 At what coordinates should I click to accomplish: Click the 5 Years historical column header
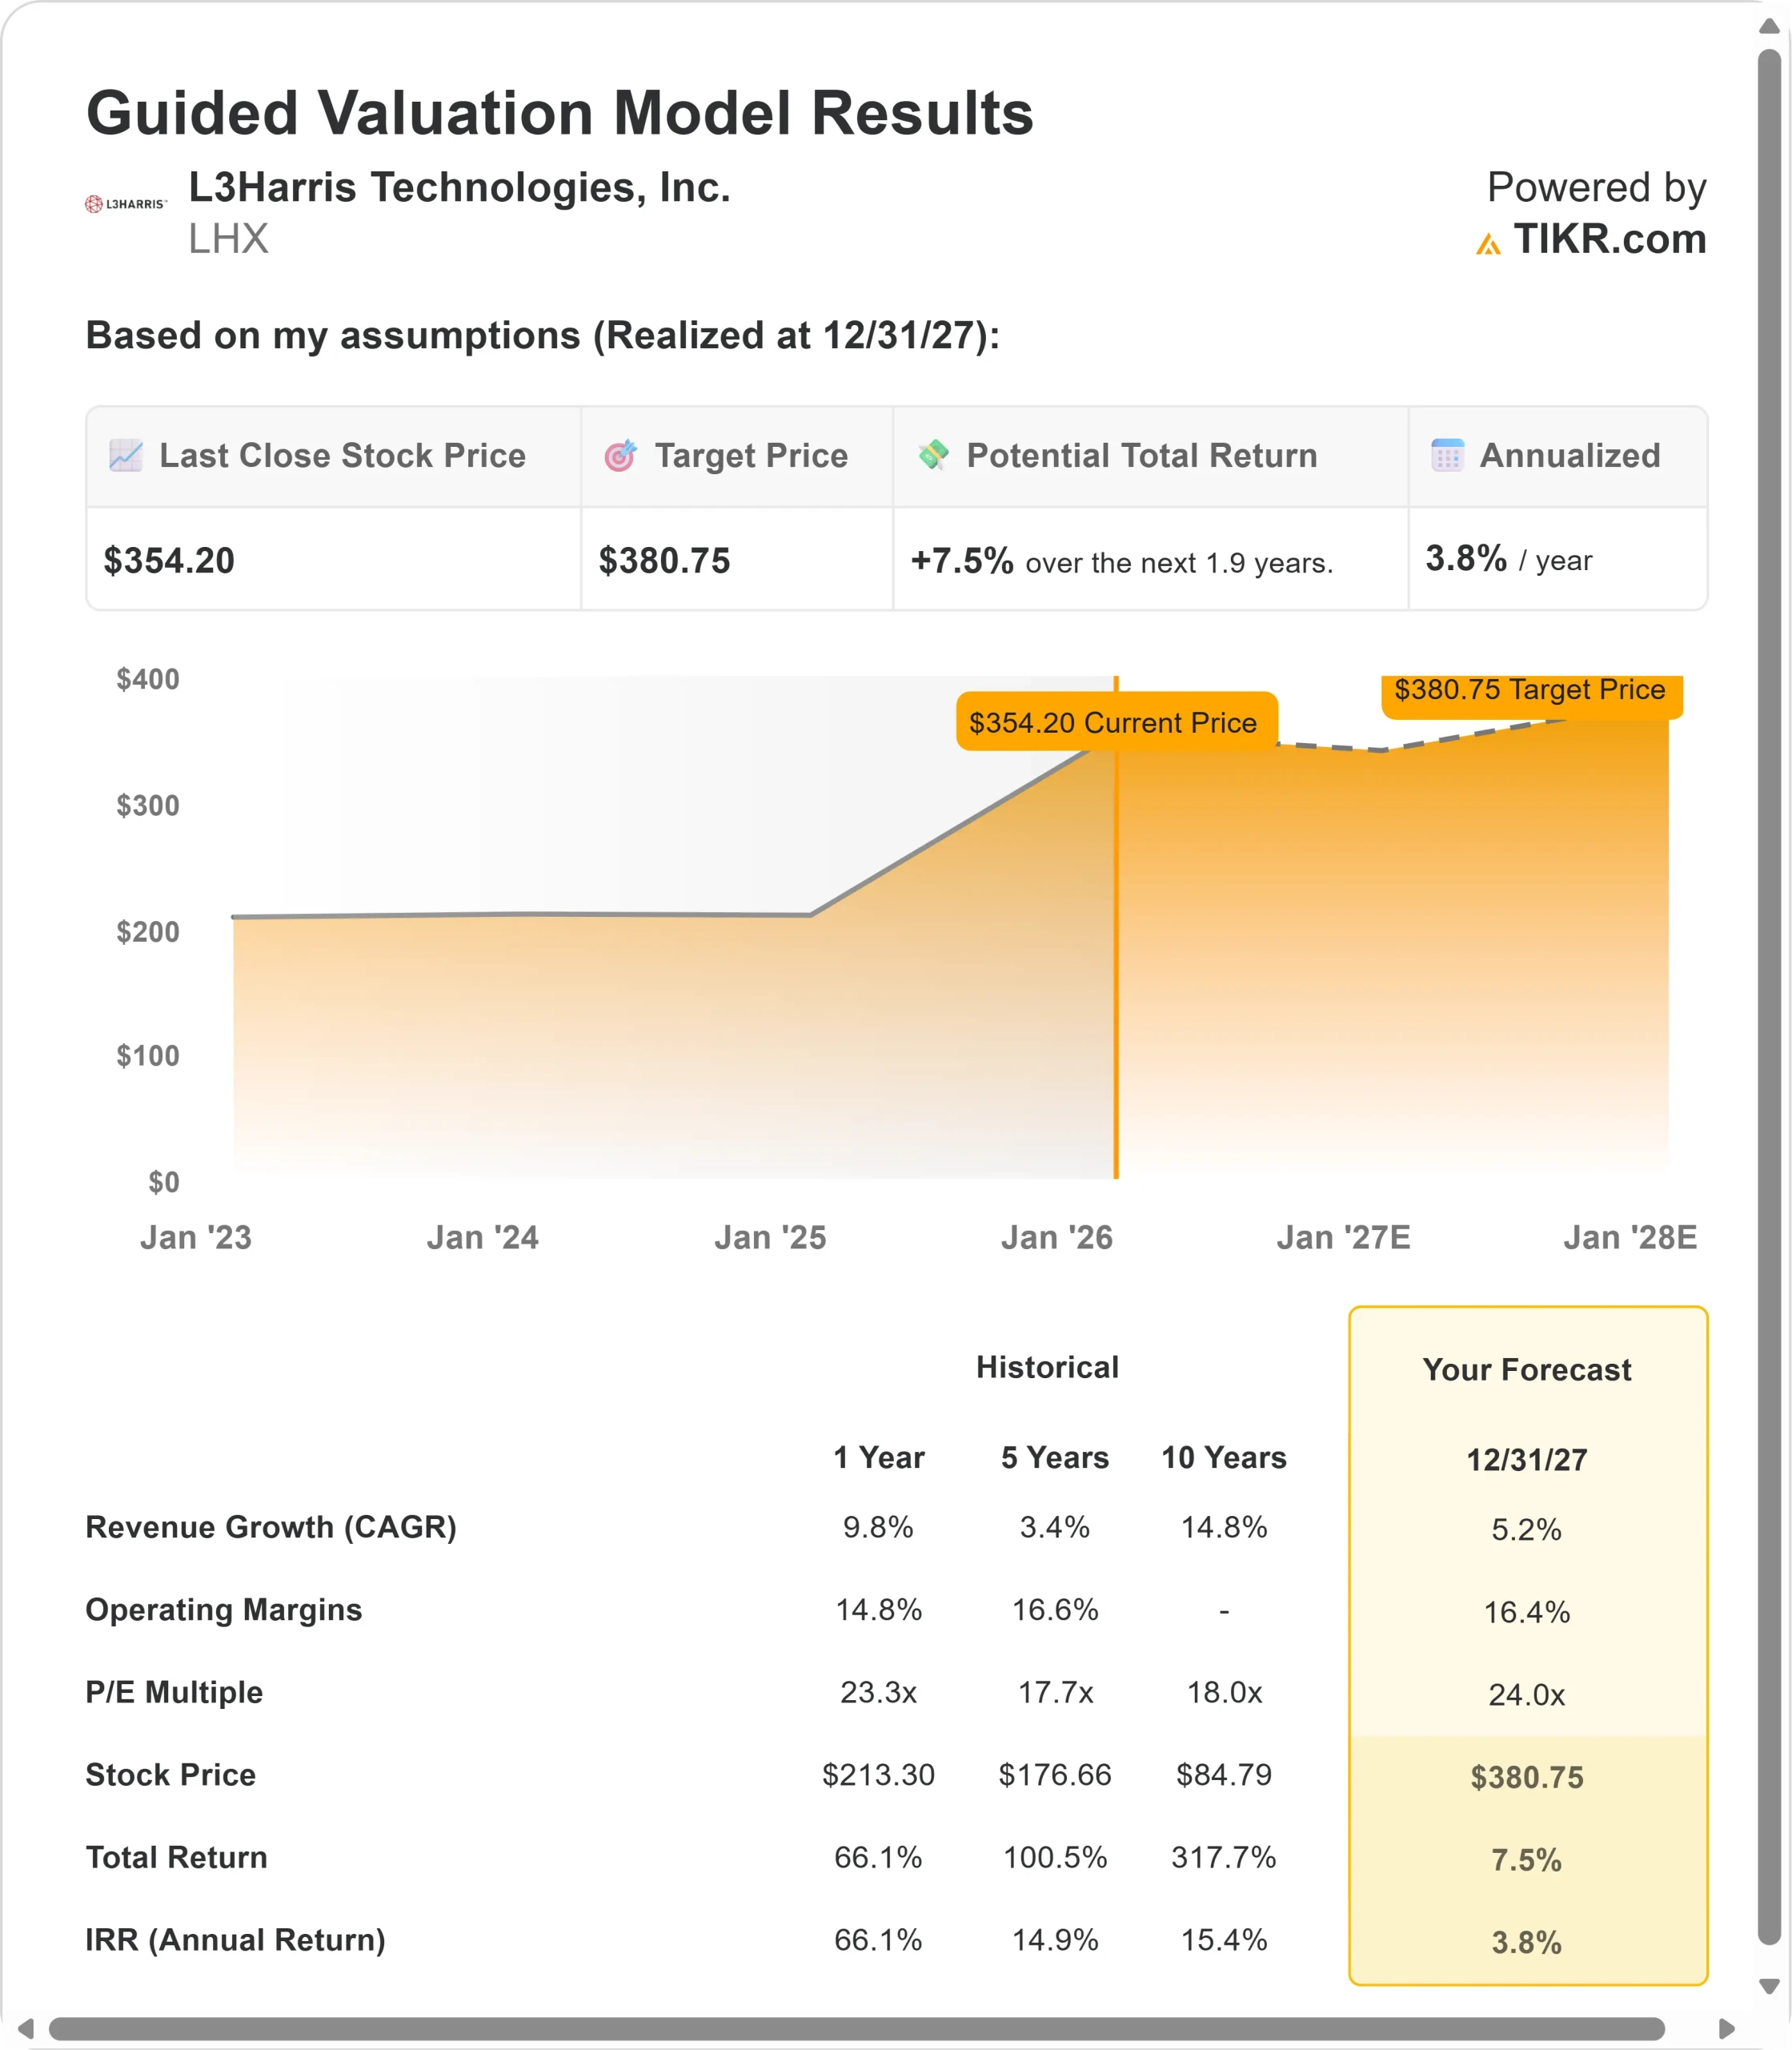point(1054,1457)
